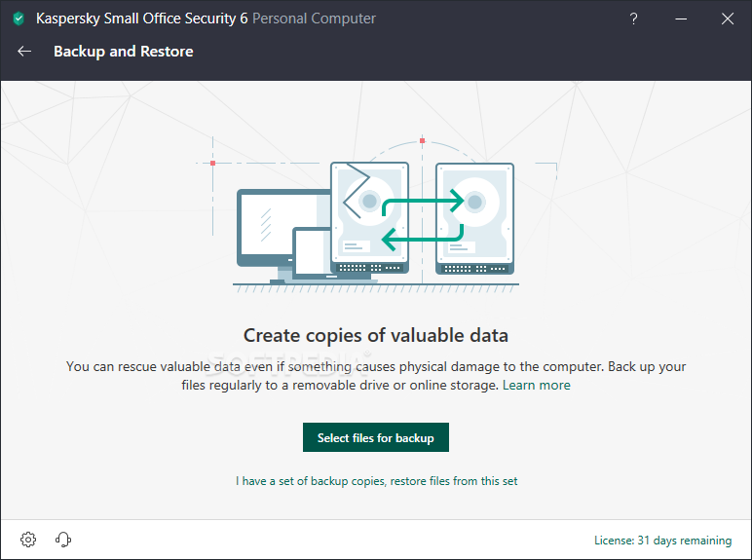The width and height of the screenshot is (752, 560).
Task: View license: 31 days remaining
Action: [662, 541]
